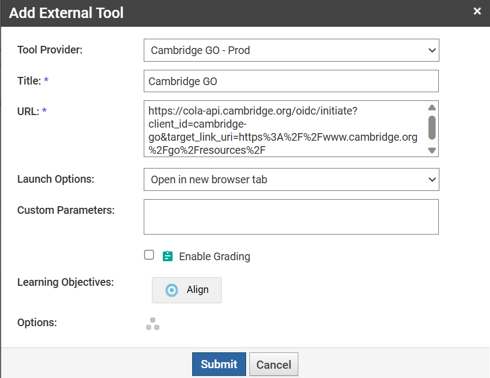Click the Learning Objectives label
The width and height of the screenshot is (490, 378).
click(x=65, y=282)
